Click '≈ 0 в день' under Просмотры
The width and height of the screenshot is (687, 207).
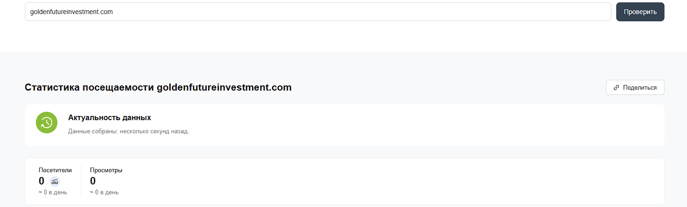(104, 192)
